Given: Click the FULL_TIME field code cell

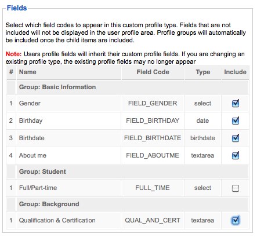Looking at the screenshot, I should (x=153, y=188).
